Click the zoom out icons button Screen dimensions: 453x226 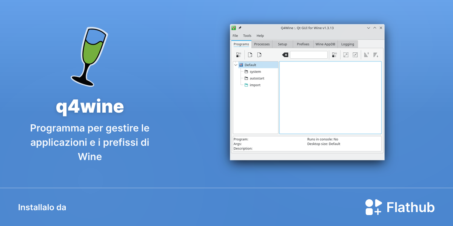click(x=355, y=55)
